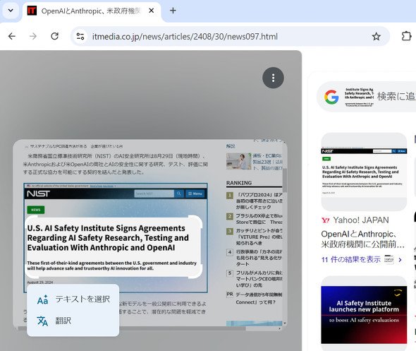The width and height of the screenshot is (416, 351).
Task: Open the three-dot Lens overlay menu
Action: [x=273, y=78]
